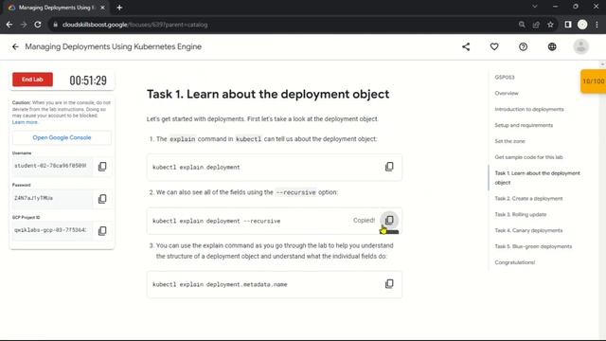The width and height of the screenshot is (606, 341).
Task: Click the address bar URL
Action: pyautogui.click(x=134, y=25)
